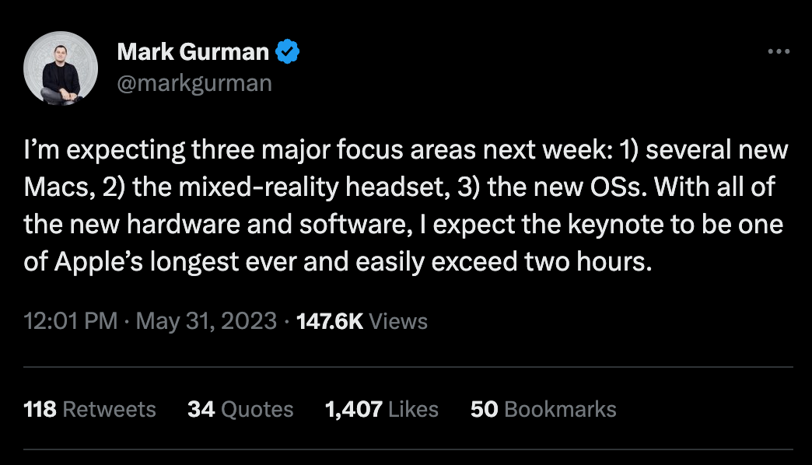Click the 12:01 PM timestamp

point(71,320)
